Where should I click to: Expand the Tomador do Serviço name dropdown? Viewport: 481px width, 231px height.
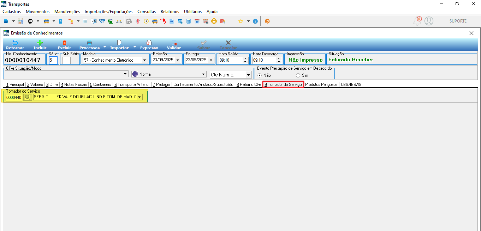point(139,97)
